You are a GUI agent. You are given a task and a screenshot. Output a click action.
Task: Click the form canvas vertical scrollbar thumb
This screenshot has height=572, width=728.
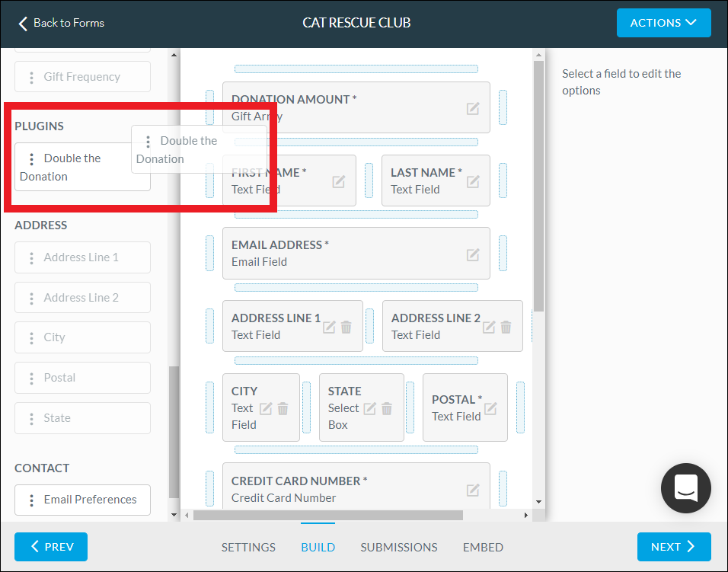(x=538, y=186)
